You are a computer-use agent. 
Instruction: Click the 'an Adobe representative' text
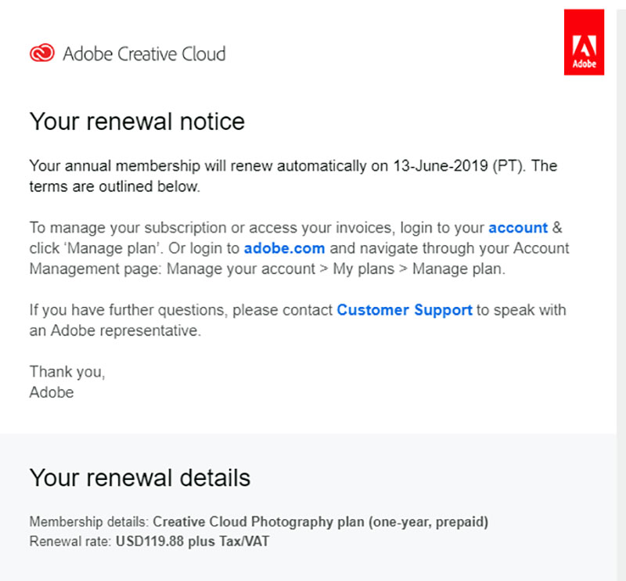[x=115, y=331]
